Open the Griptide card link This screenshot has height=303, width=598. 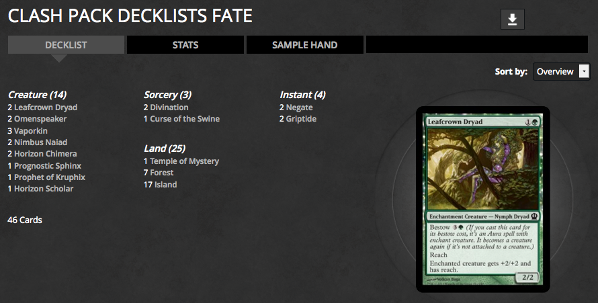coord(301,119)
